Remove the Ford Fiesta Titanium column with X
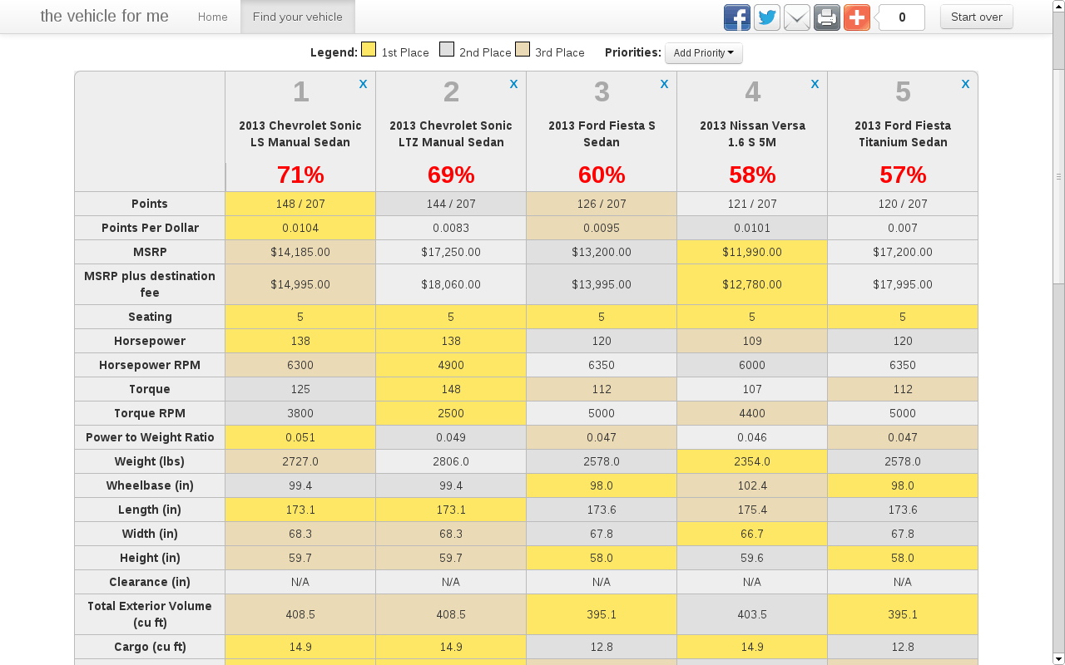 coord(965,84)
